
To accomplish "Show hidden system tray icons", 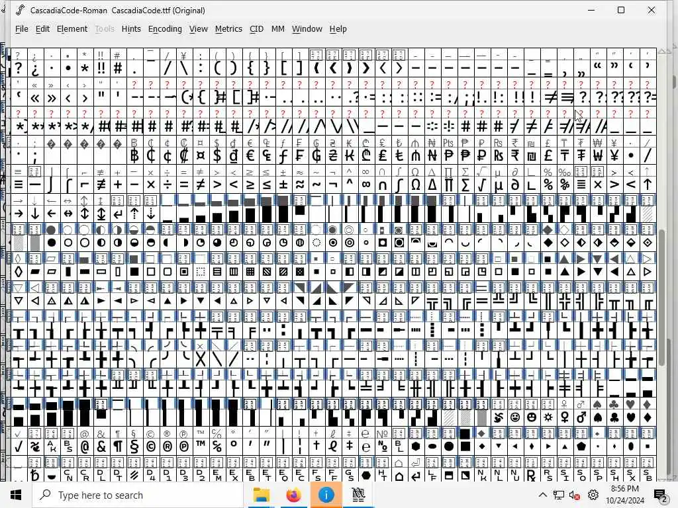I will point(543,495).
